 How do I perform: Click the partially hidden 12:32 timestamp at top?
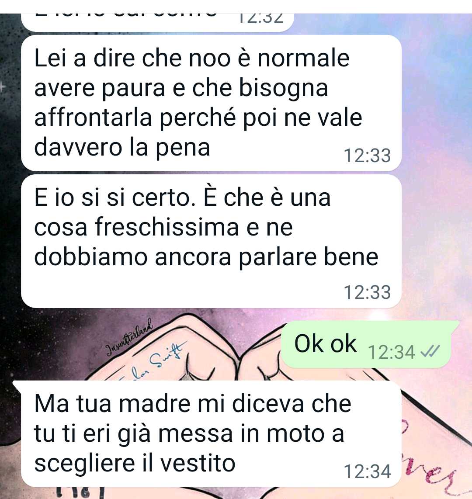coord(260,18)
